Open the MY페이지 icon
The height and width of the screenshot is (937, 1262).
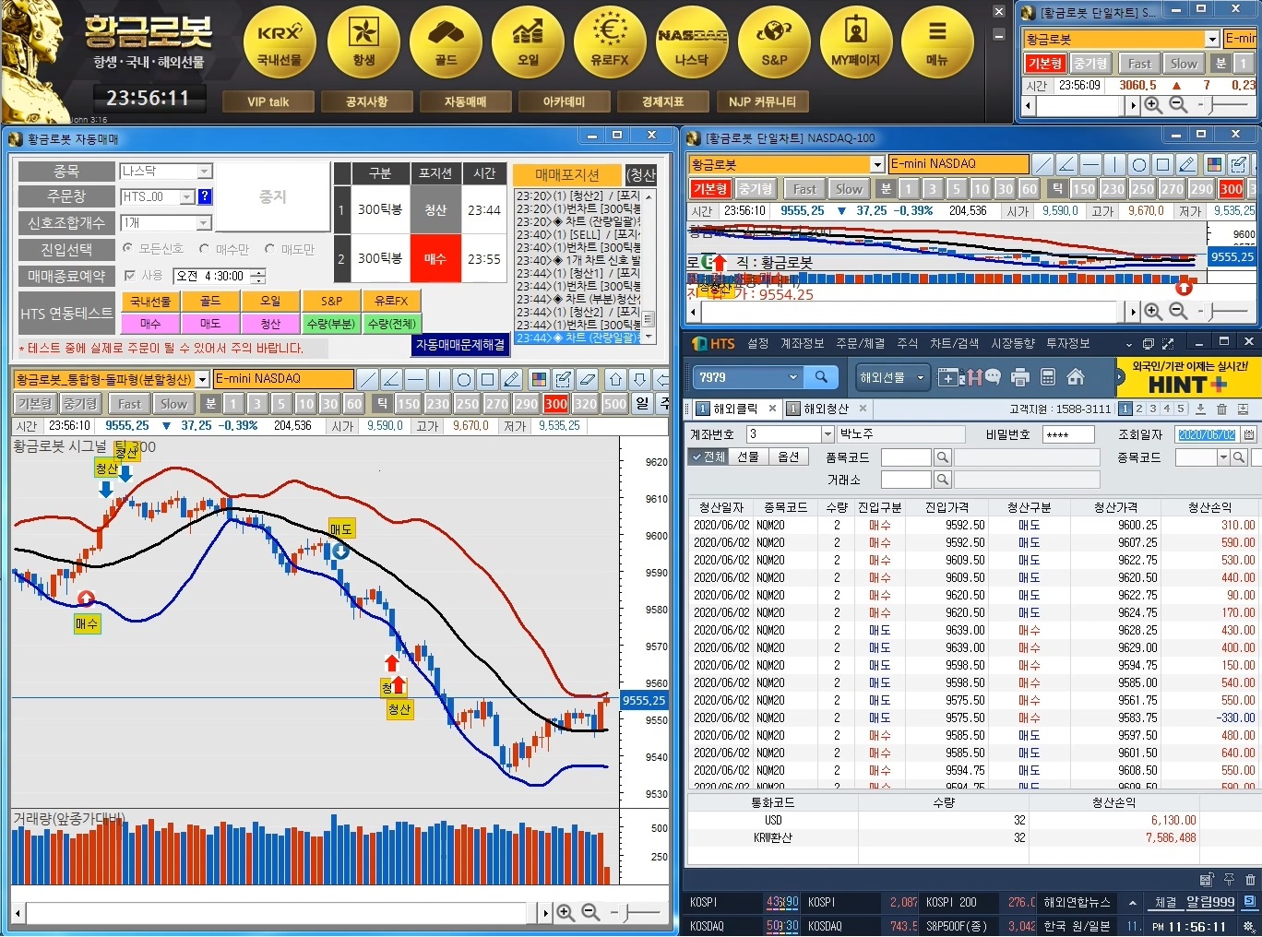(x=856, y=42)
